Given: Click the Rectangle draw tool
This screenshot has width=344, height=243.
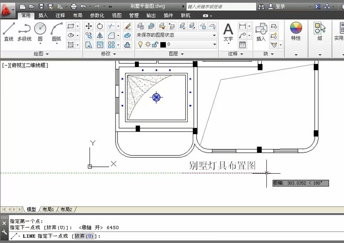Looking at the screenshot, I should [71, 26].
